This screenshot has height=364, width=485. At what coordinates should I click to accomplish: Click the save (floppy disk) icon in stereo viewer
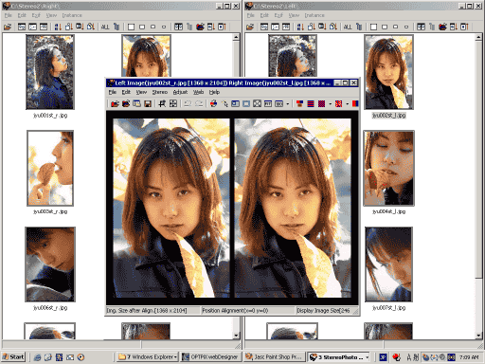pyautogui.click(x=148, y=103)
